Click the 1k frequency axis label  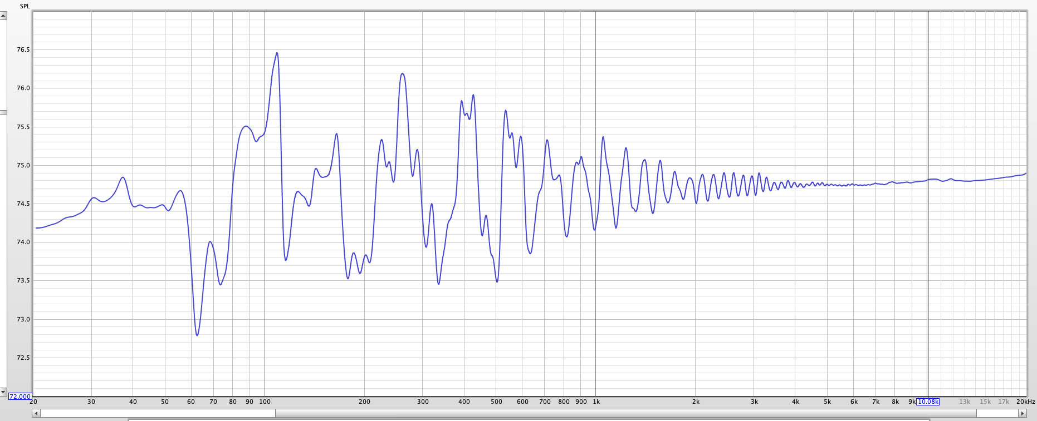coord(596,402)
